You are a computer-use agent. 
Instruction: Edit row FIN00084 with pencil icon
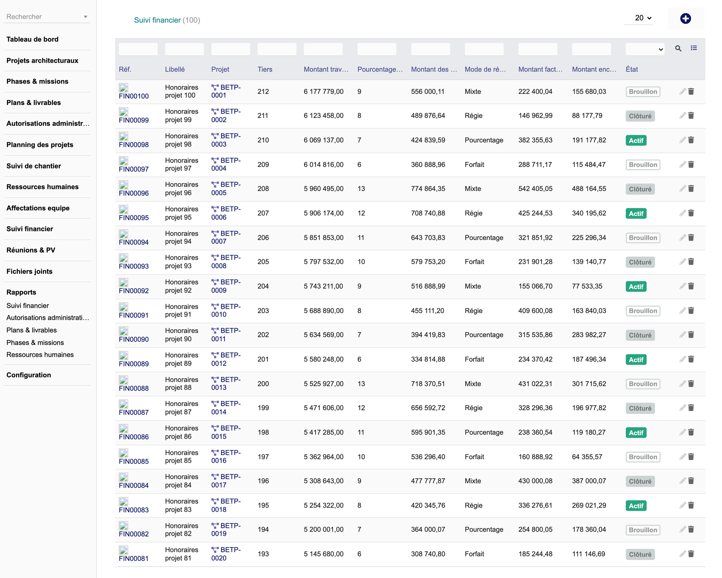tap(682, 481)
